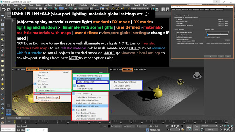235x132 pixels.
Task: Open the Rendering menu
Action: (x=83, y=5)
